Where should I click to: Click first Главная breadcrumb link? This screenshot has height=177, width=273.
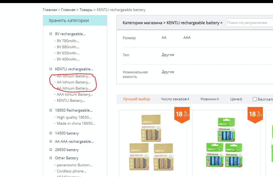click(50, 10)
